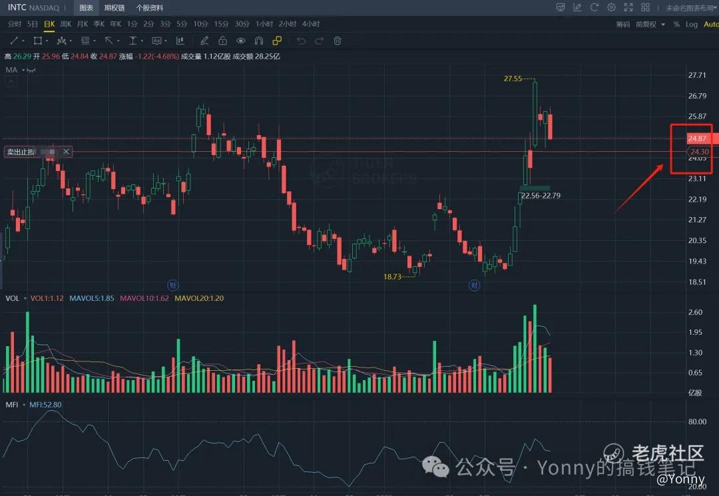This screenshot has height=496, width=719.
Task: Click the left earnings marker on chart
Action: coord(172,285)
